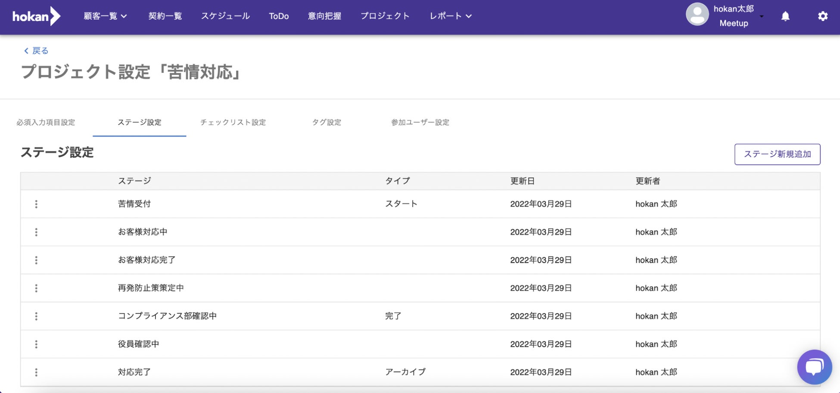The image size is (840, 393).
Task: Open スケジュール in the navigation bar
Action: tap(225, 16)
